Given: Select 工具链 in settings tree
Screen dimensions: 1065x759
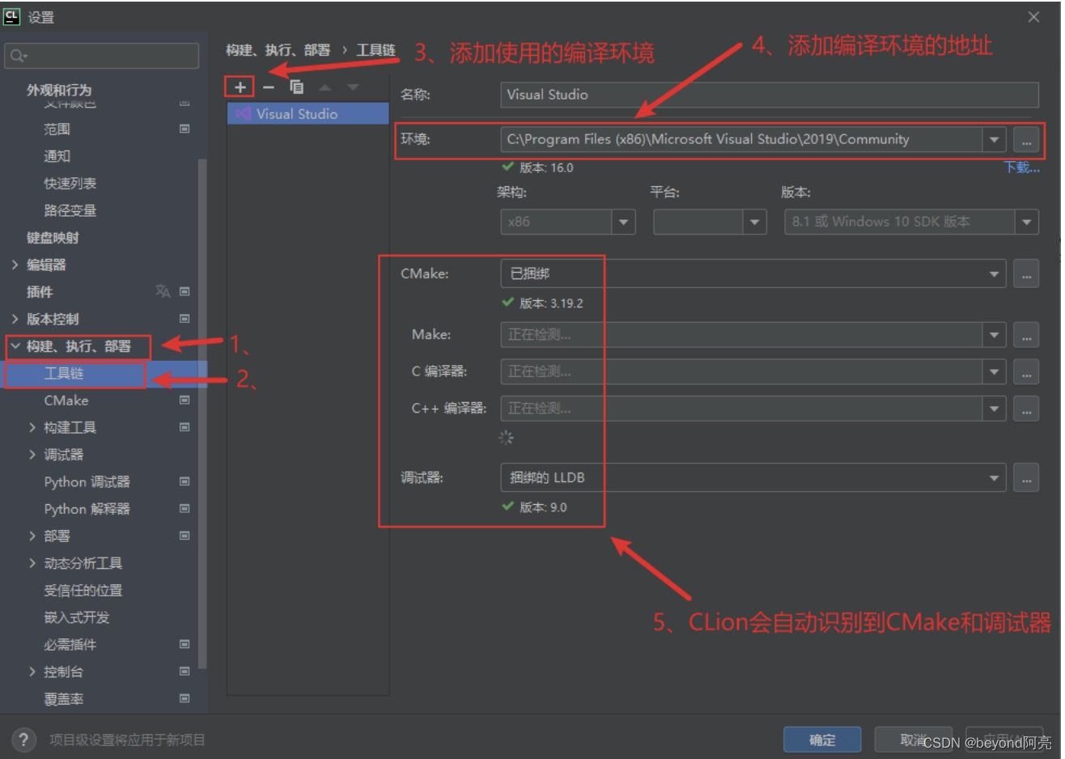Looking at the screenshot, I should tap(64, 373).
